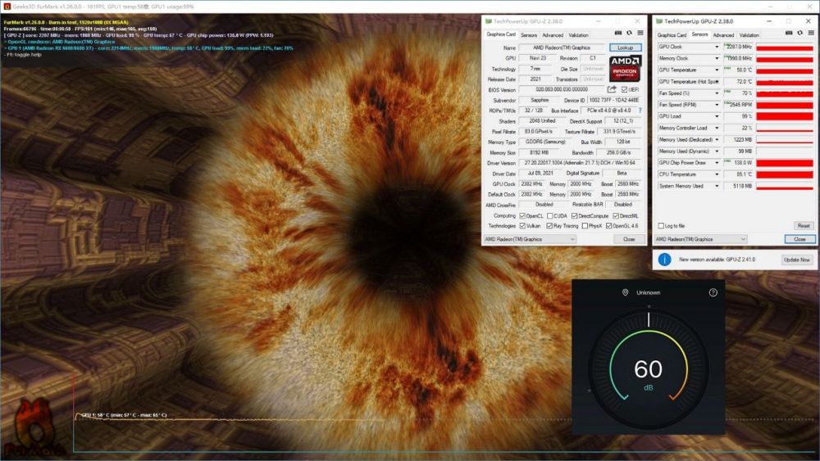Viewport: 820px width, 461px height.
Task: Click the Bus Interface question mark icon
Action: coord(640,110)
